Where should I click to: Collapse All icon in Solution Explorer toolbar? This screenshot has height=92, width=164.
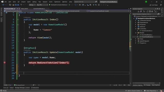pos(150,11)
